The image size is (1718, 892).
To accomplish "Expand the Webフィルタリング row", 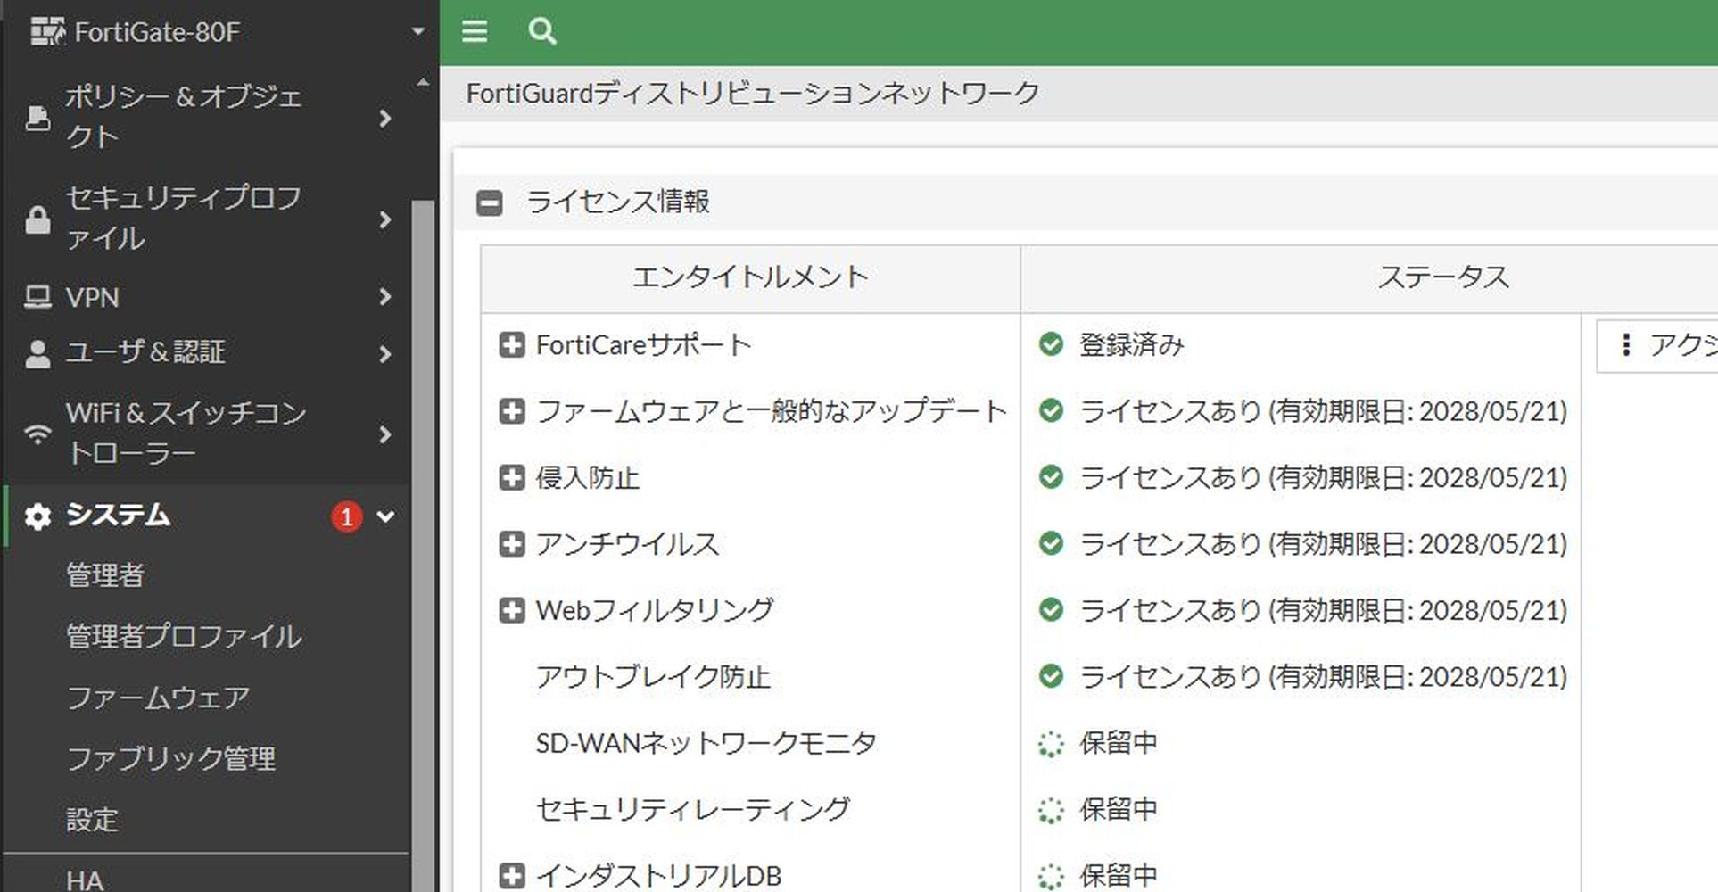I will pos(512,610).
